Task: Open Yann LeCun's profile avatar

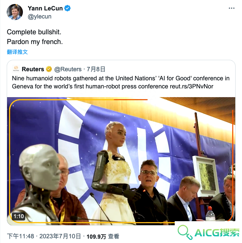Action: point(15,12)
